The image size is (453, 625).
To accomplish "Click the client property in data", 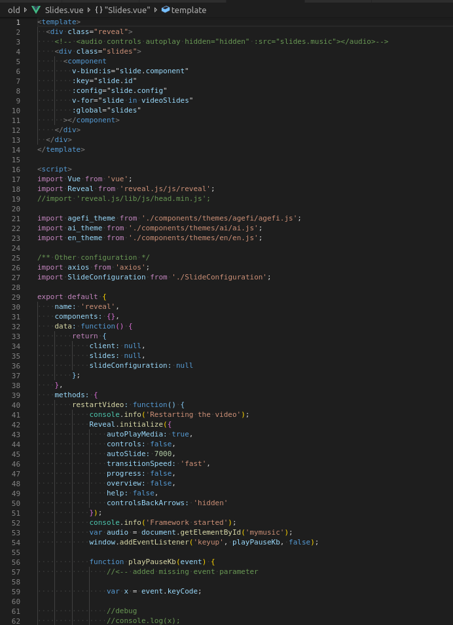I will 104,346.
